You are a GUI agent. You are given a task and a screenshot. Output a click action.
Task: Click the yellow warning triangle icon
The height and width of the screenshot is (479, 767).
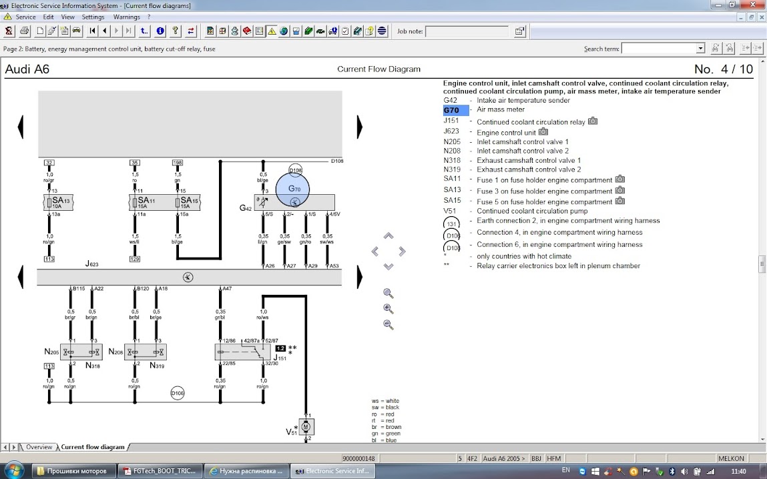[x=272, y=31]
